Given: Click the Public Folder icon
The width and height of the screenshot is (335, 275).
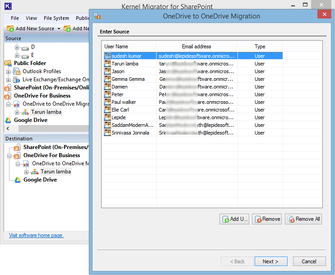Looking at the screenshot, I should click(8, 63).
